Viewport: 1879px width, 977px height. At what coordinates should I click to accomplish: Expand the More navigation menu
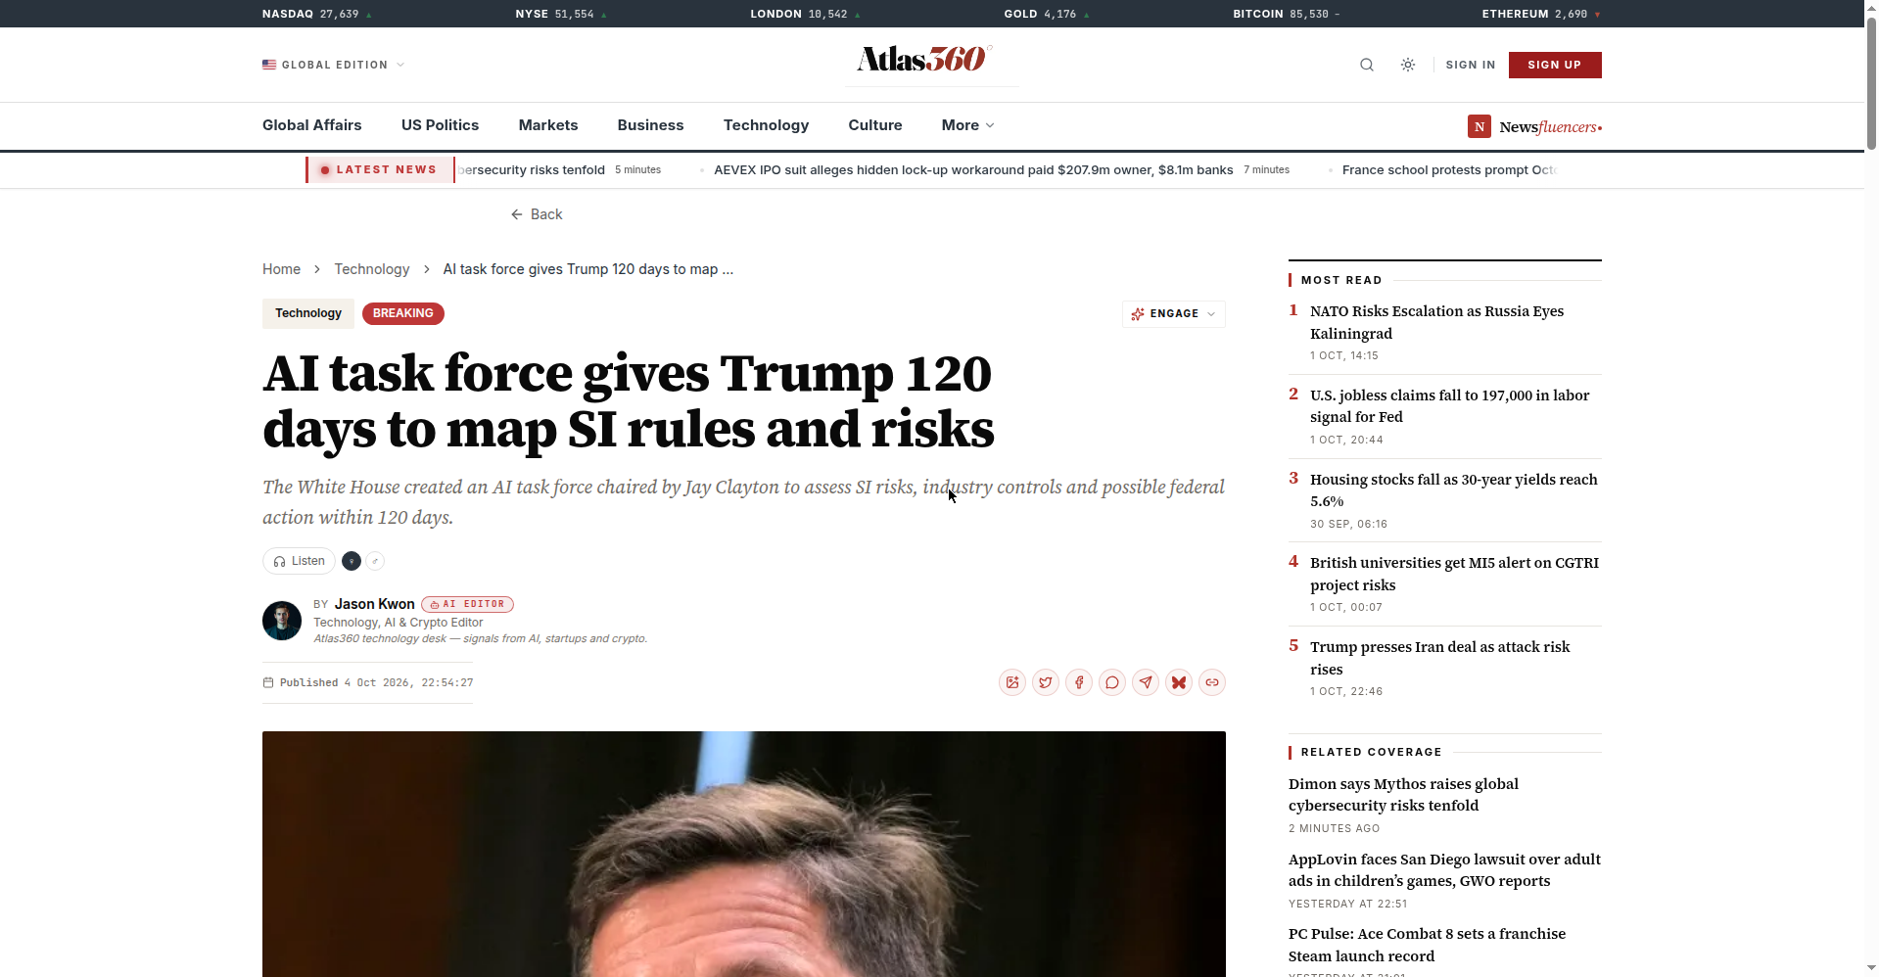tap(967, 125)
